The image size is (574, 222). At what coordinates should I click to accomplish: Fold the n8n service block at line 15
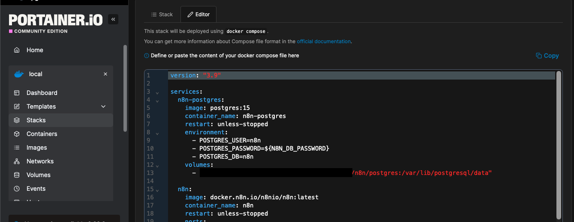tap(157, 190)
